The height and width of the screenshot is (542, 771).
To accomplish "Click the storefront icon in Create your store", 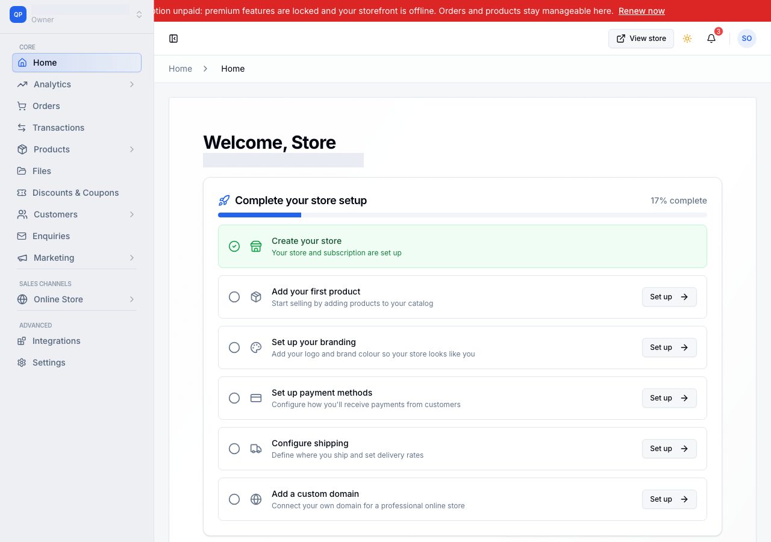I will tap(256, 246).
